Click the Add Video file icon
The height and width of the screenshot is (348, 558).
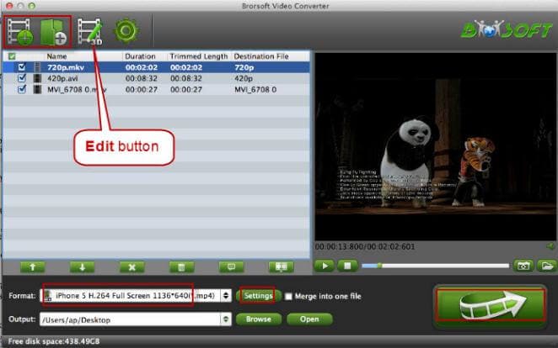20,32
